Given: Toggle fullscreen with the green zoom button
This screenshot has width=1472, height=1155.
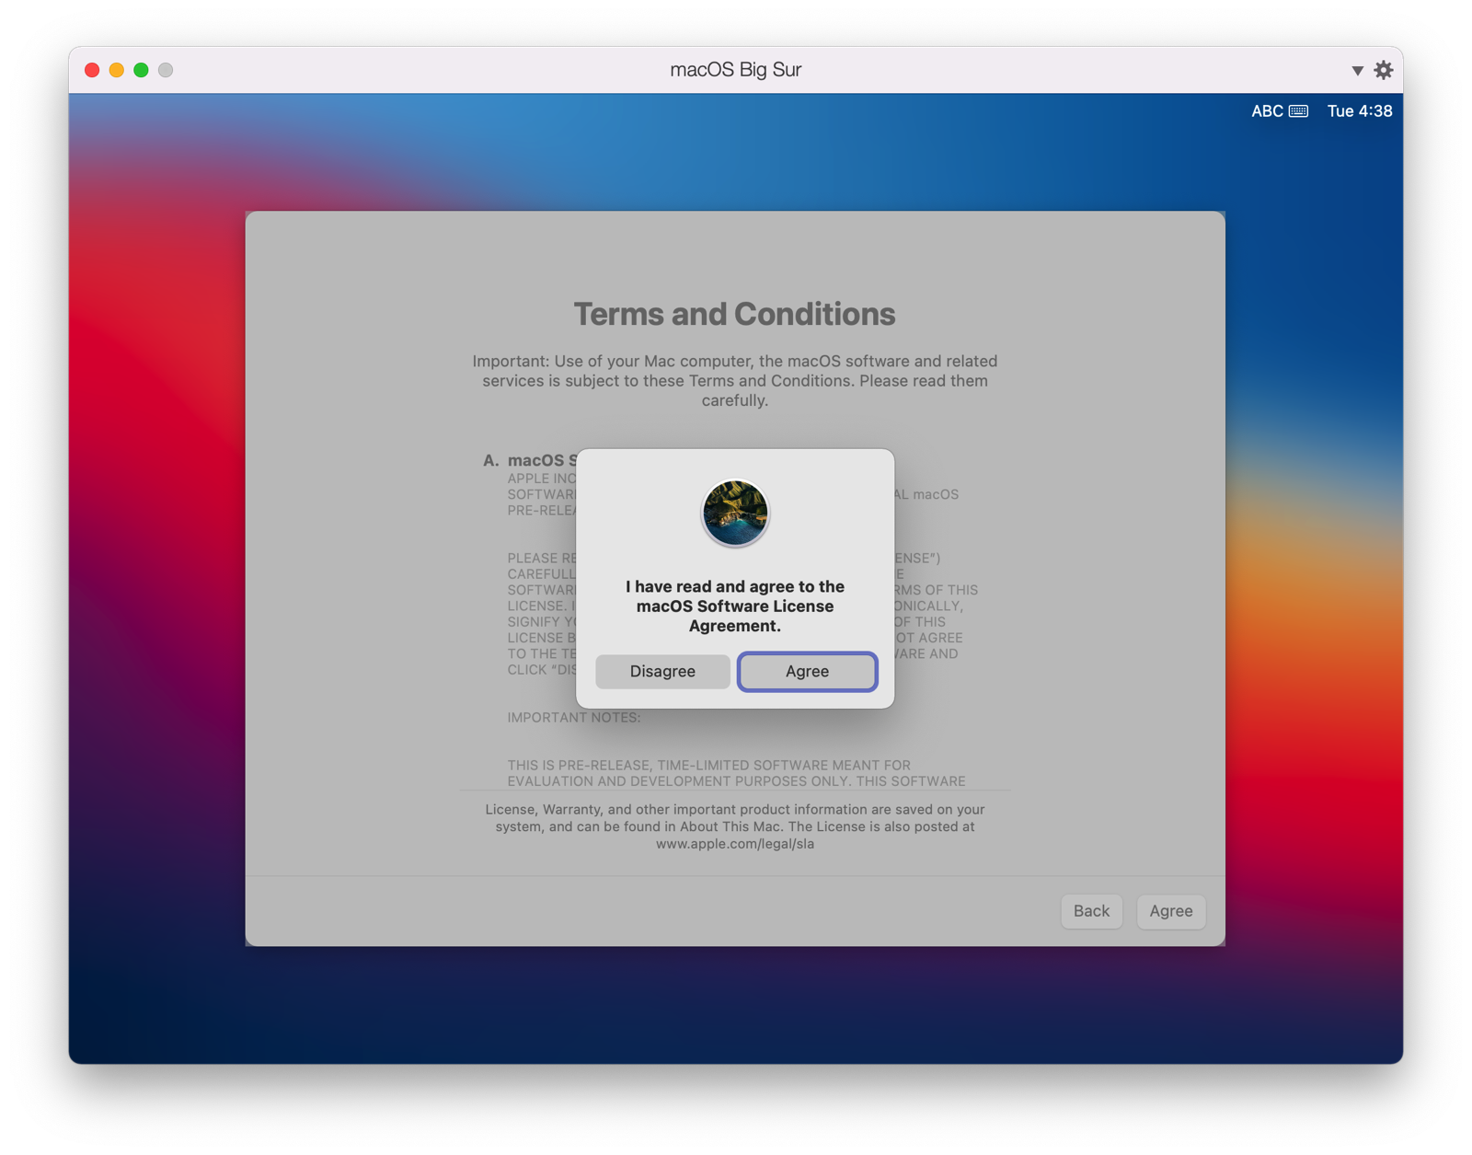Looking at the screenshot, I should click(139, 69).
